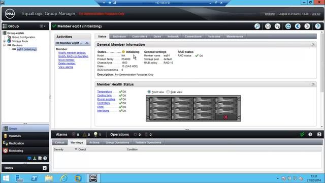The image size is (325, 183).
Task: Select Rear view radio button
Action: click(x=168, y=91)
